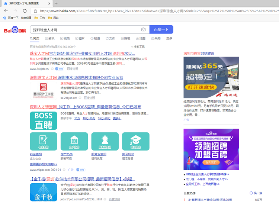The width and height of the screenshot is (279, 203).
Task: Open 百度快照 for sz.24kjob.cn result
Action: point(89,98)
